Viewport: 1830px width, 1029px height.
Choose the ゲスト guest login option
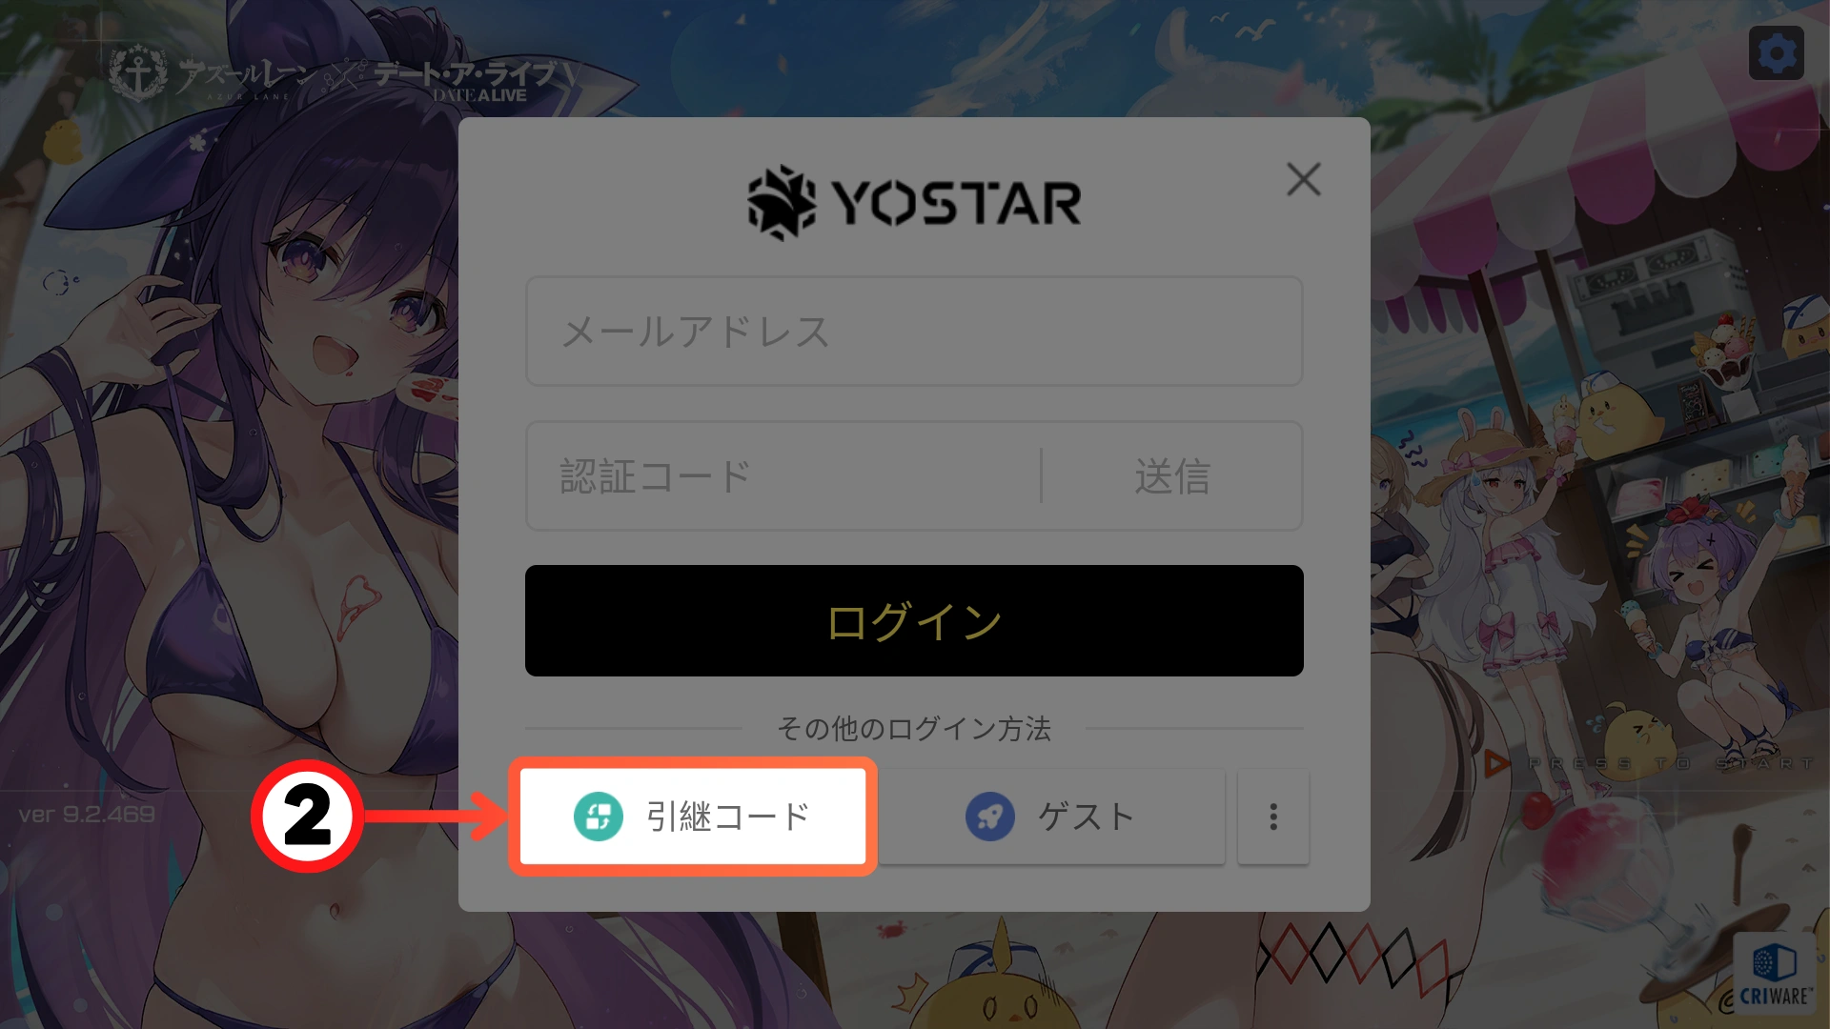pos(1051,817)
